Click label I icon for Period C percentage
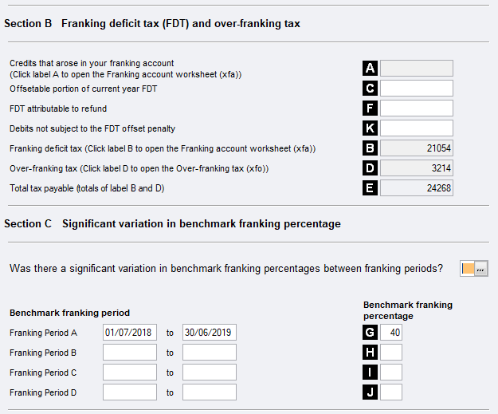This screenshot has height=414, width=498. pyautogui.click(x=370, y=373)
